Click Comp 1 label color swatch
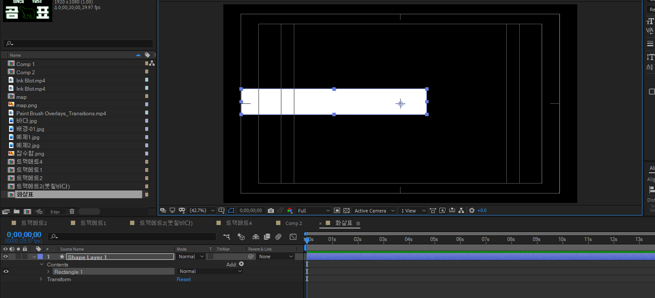655x298 pixels. (147, 64)
